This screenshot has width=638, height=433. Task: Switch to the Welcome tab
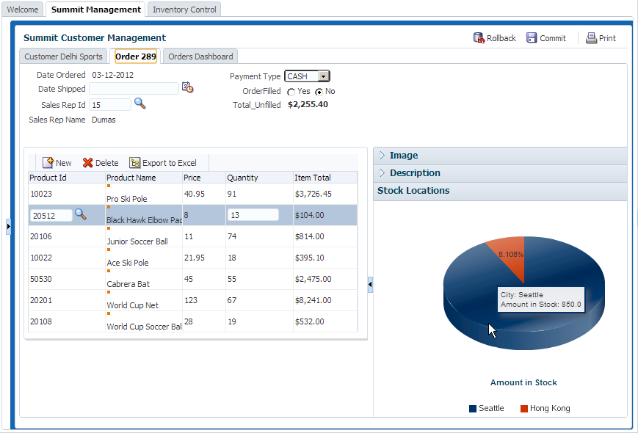point(22,10)
